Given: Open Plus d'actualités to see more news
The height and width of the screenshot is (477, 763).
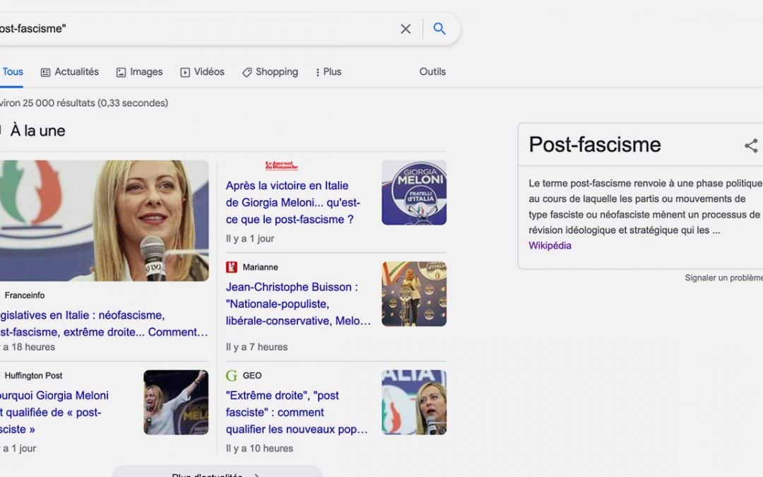Looking at the screenshot, I should 215,473.
